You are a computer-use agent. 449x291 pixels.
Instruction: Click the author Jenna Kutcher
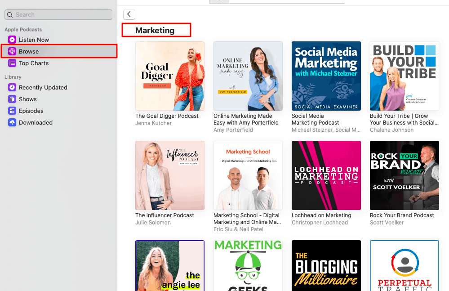tap(153, 123)
